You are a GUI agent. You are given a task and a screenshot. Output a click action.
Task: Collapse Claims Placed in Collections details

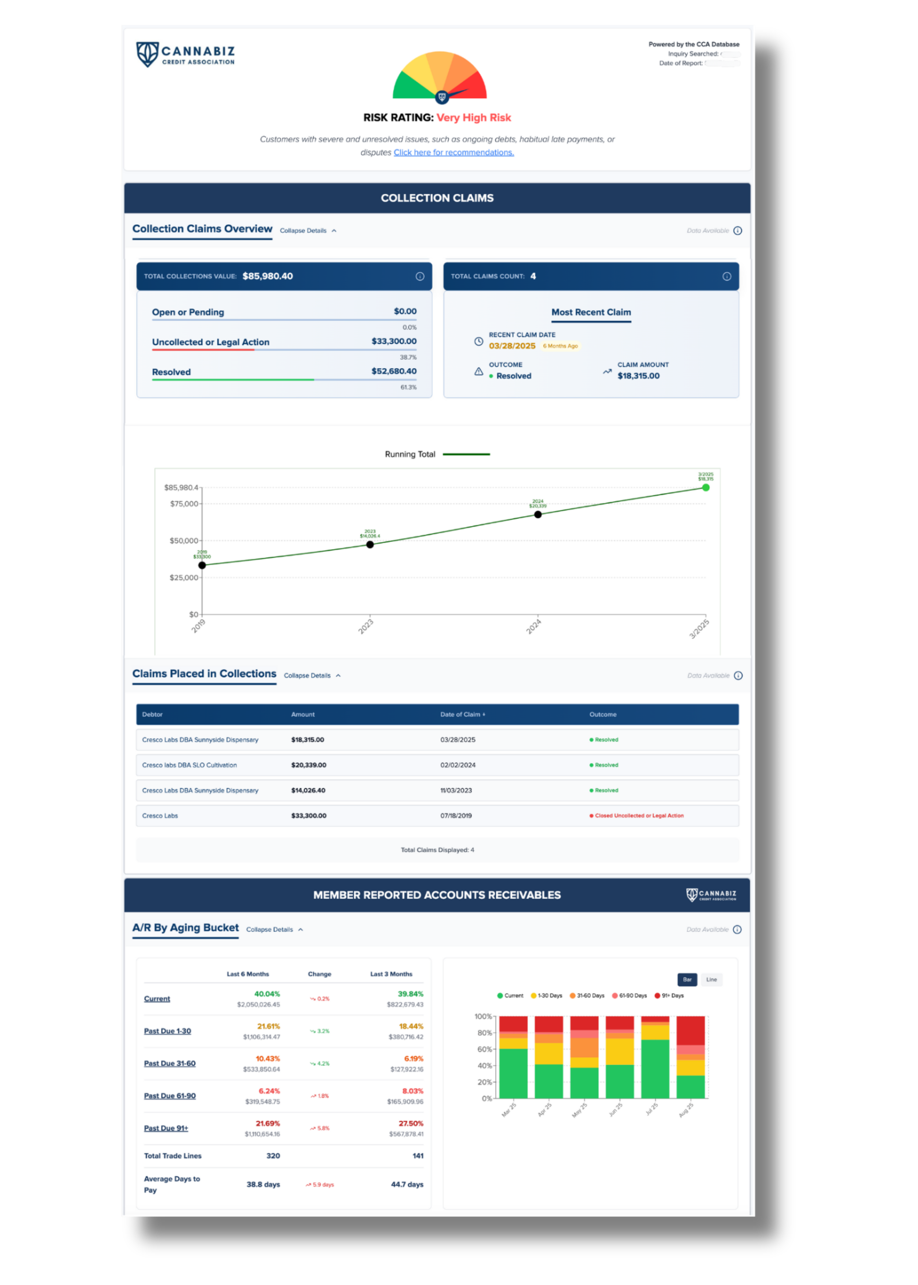coord(312,675)
